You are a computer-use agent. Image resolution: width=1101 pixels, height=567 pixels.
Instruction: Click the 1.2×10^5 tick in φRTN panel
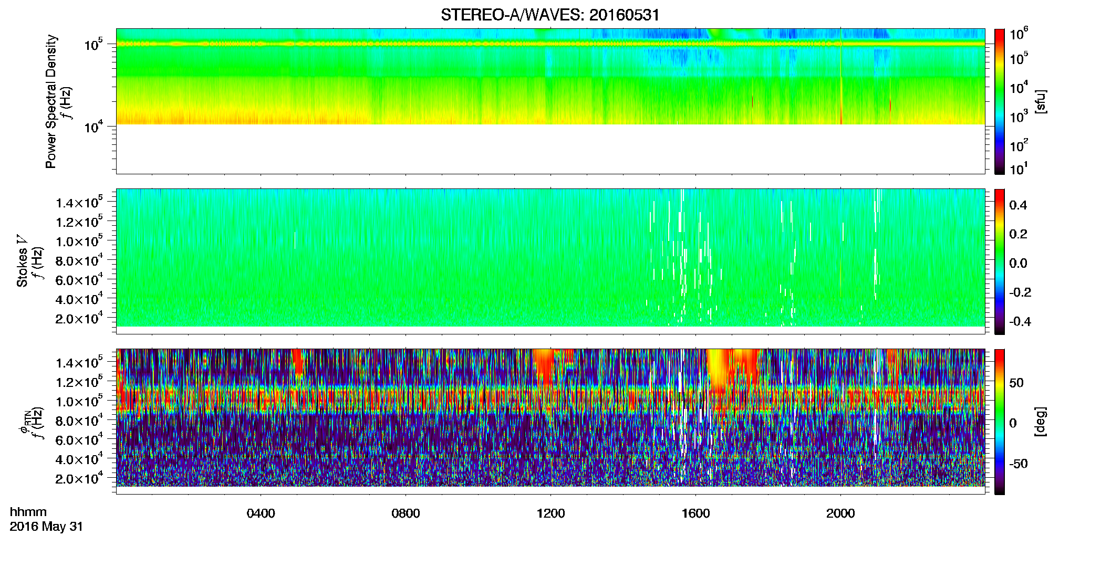tap(79, 381)
